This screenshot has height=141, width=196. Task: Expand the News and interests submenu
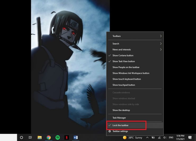pyautogui.click(x=135, y=49)
